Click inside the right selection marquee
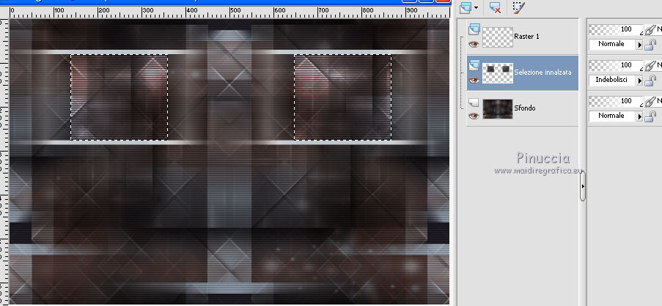The image size is (662, 306). pos(343,97)
